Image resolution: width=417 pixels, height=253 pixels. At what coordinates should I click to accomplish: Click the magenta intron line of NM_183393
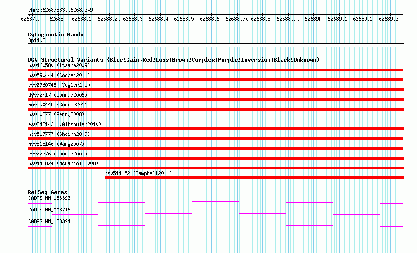click(x=216, y=202)
